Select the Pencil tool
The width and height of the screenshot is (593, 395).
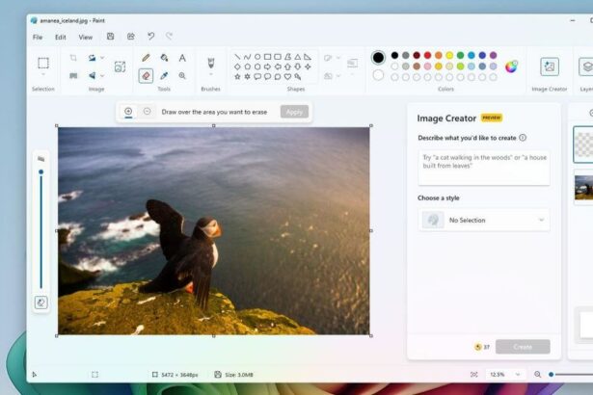[x=146, y=58]
